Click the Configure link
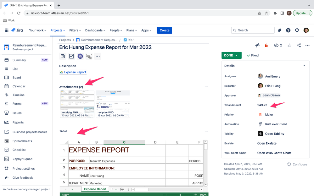 tap(297, 164)
